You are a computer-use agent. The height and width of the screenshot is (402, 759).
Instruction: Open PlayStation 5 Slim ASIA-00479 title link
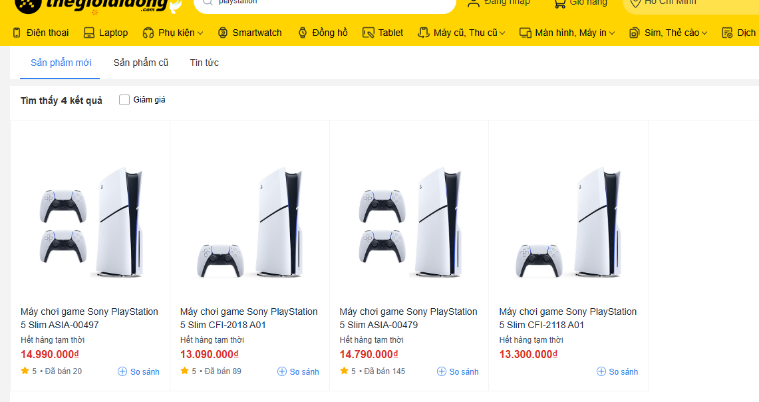pyautogui.click(x=408, y=318)
